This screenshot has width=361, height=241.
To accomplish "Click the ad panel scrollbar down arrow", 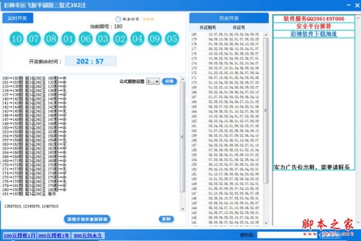I will [358, 223].
